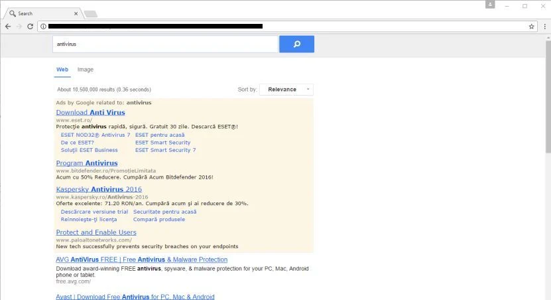Switch to the Image results tab
The image size is (551, 300).
(x=86, y=69)
